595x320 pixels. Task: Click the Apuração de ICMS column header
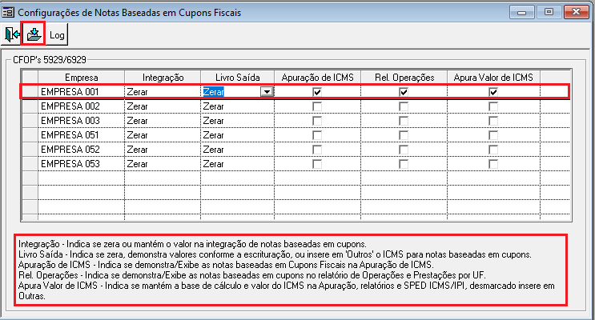coord(317,78)
